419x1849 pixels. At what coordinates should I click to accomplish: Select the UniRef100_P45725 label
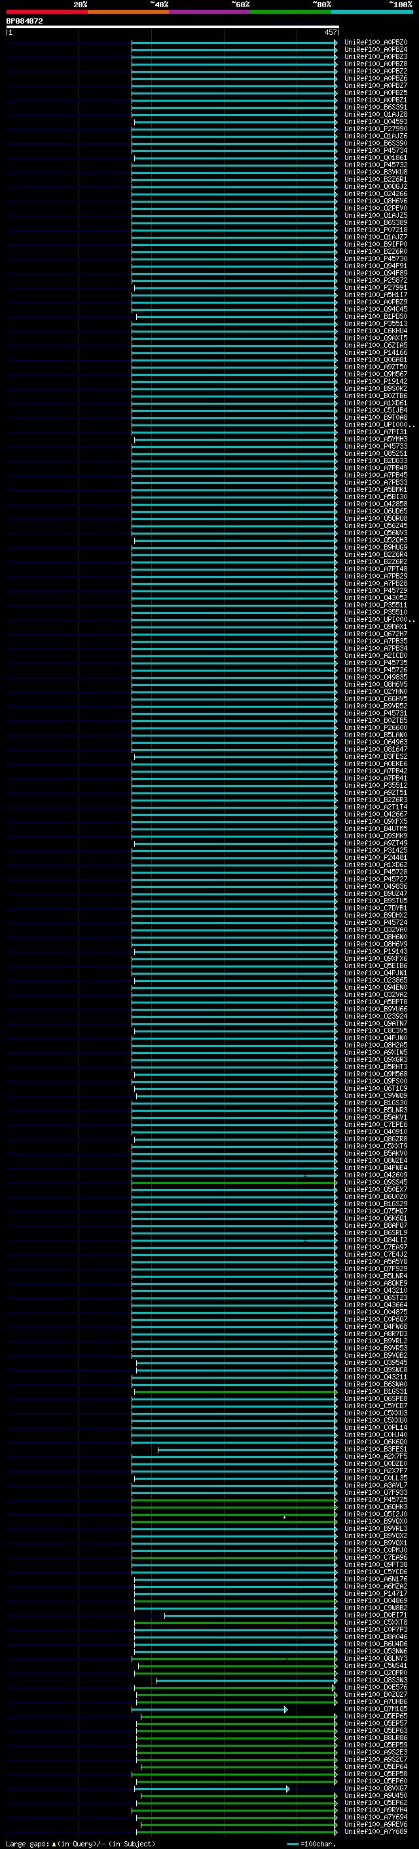click(376, 1499)
